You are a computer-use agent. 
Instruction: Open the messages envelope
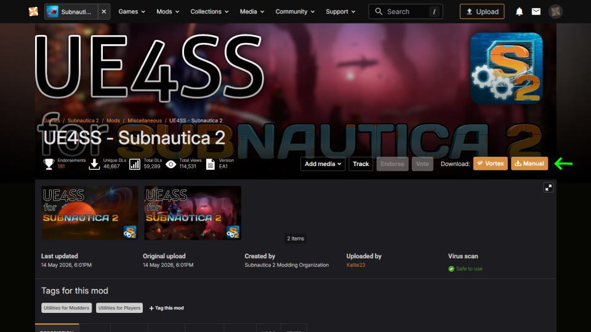point(536,12)
